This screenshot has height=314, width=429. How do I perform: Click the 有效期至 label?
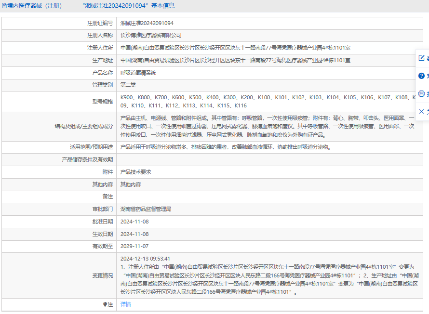coord(102,246)
